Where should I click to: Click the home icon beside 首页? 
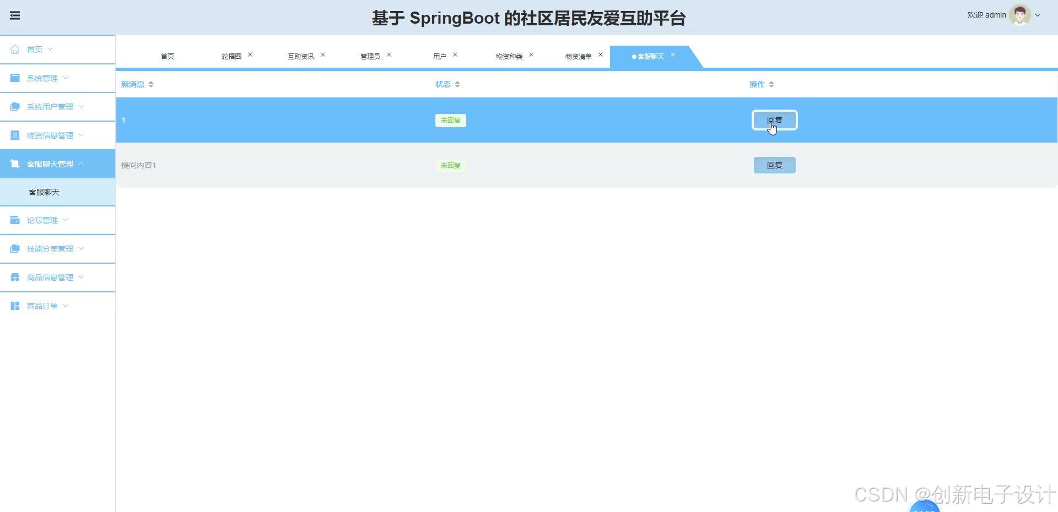pyautogui.click(x=15, y=49)
